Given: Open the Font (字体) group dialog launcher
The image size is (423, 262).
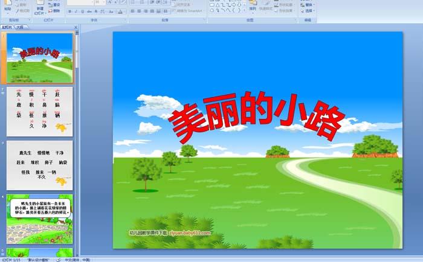Looking at the screenshot, I should pos(125,20).
